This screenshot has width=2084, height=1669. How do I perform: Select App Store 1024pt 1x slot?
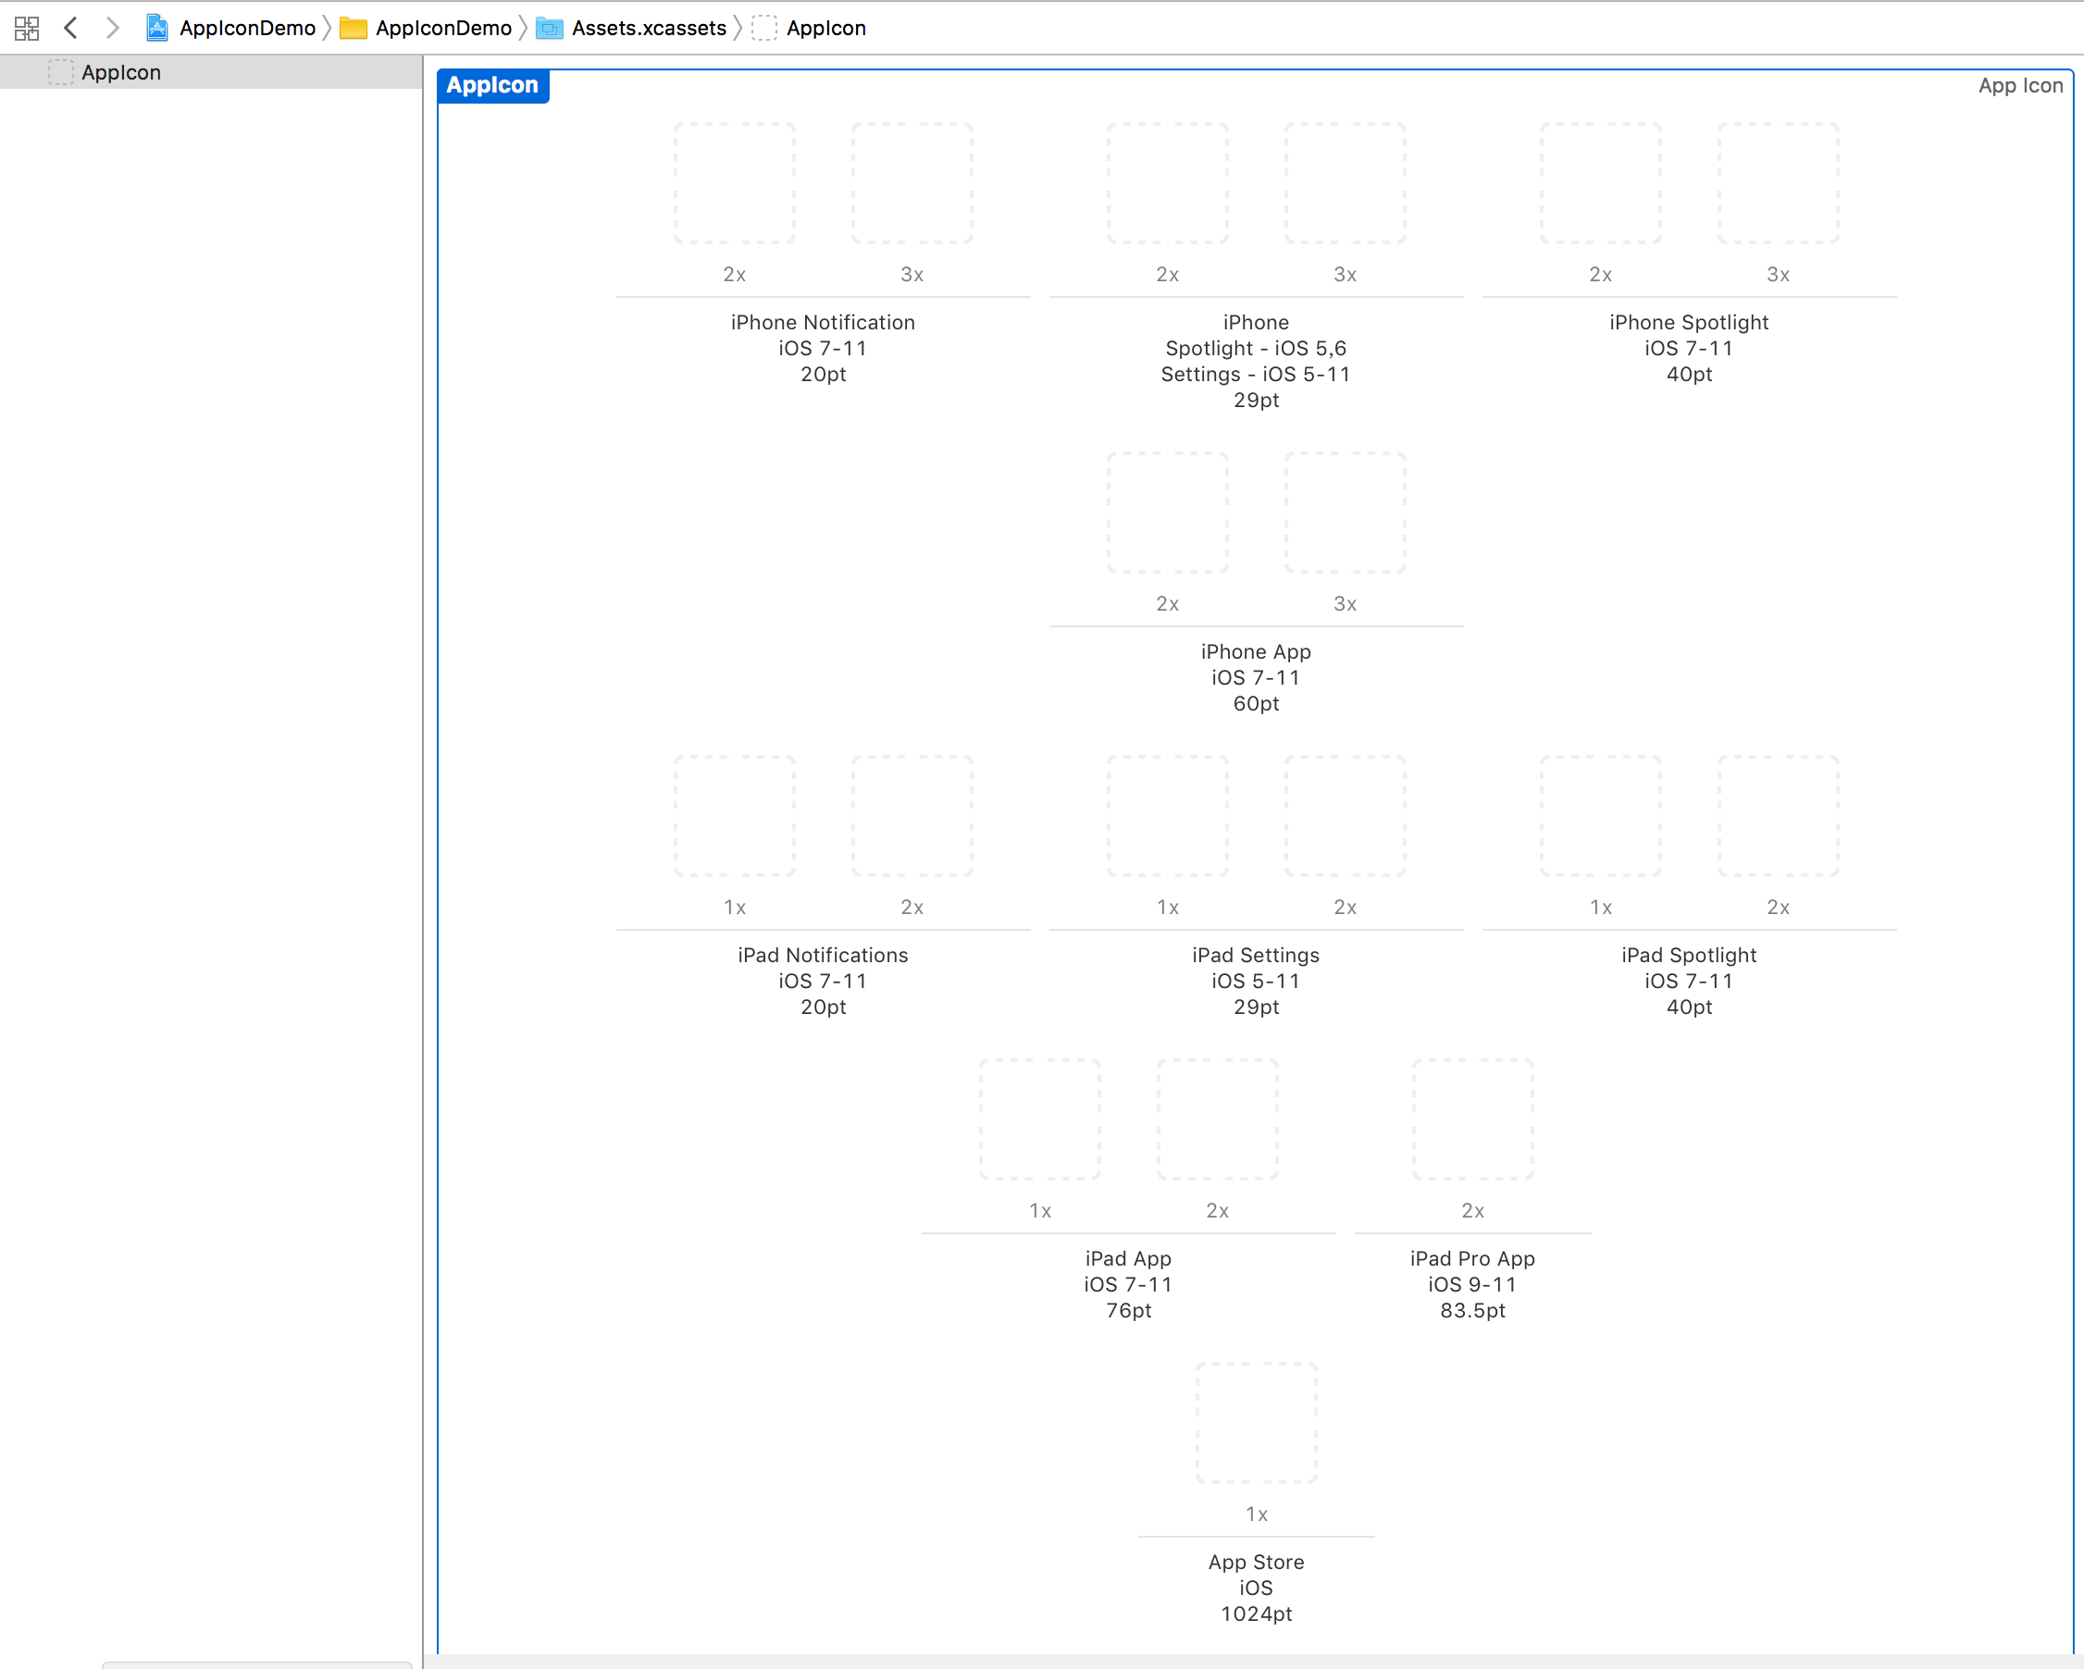(x=1257, y=1423)
